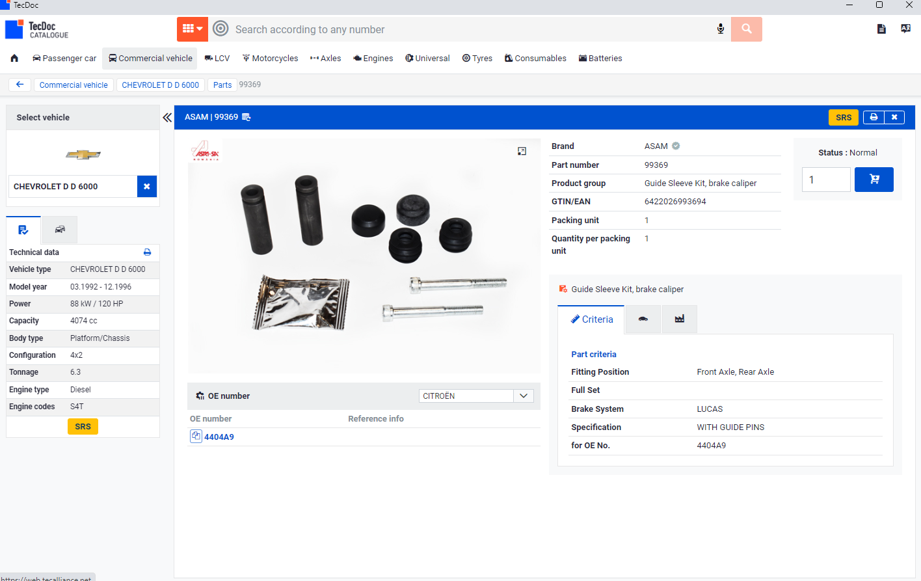921x581 pixels.
Task: Click the search text field
Action: coord(472,29)
